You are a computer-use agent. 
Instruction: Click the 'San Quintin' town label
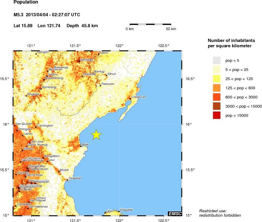24,124
